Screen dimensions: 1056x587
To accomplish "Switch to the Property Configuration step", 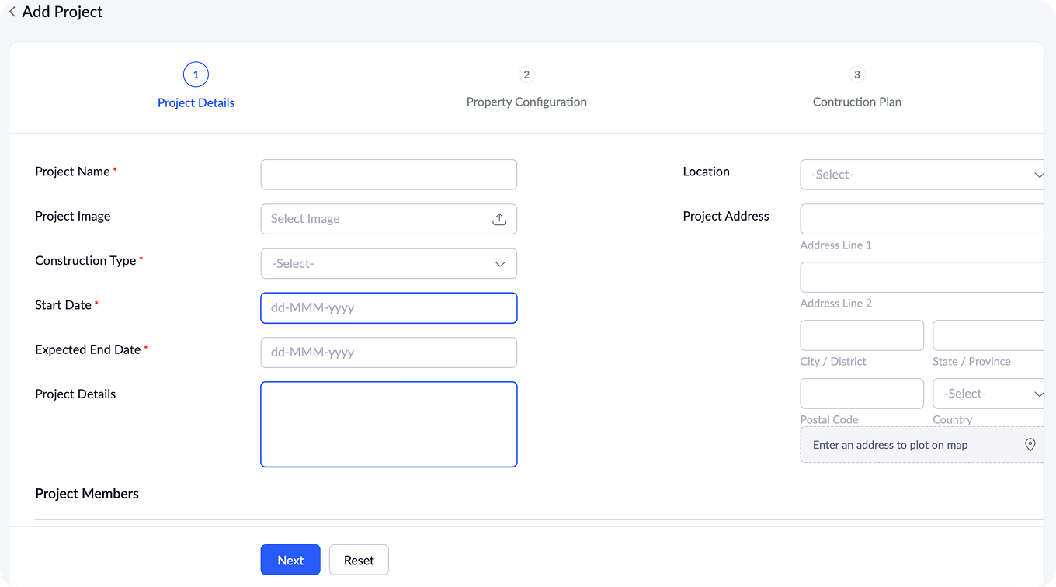I will 526,102.
